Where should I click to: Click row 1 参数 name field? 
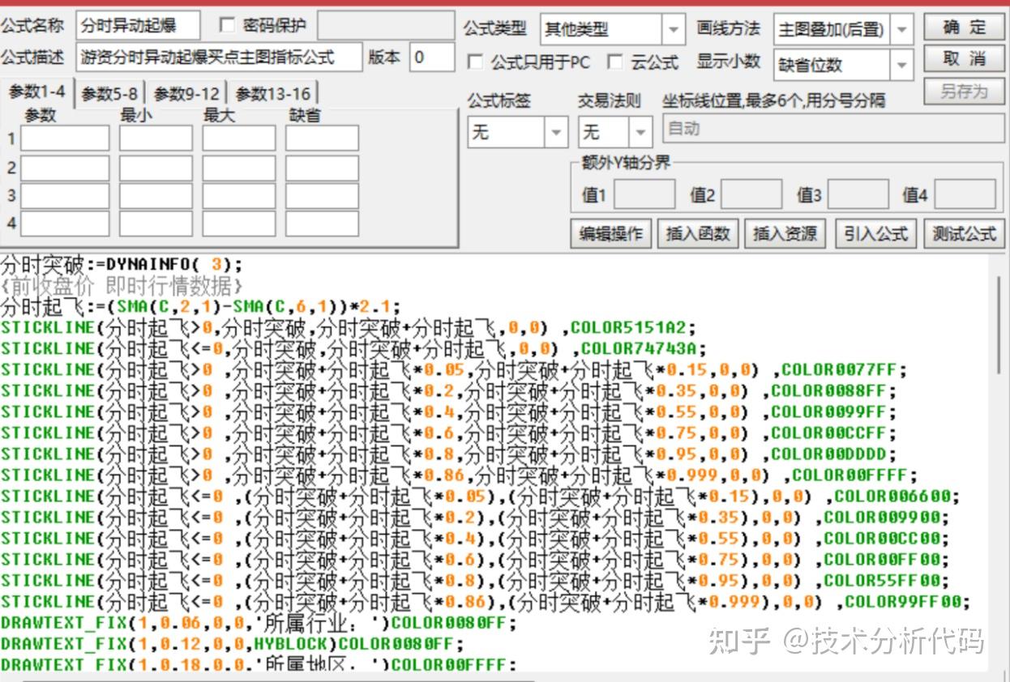pos(65,139)
